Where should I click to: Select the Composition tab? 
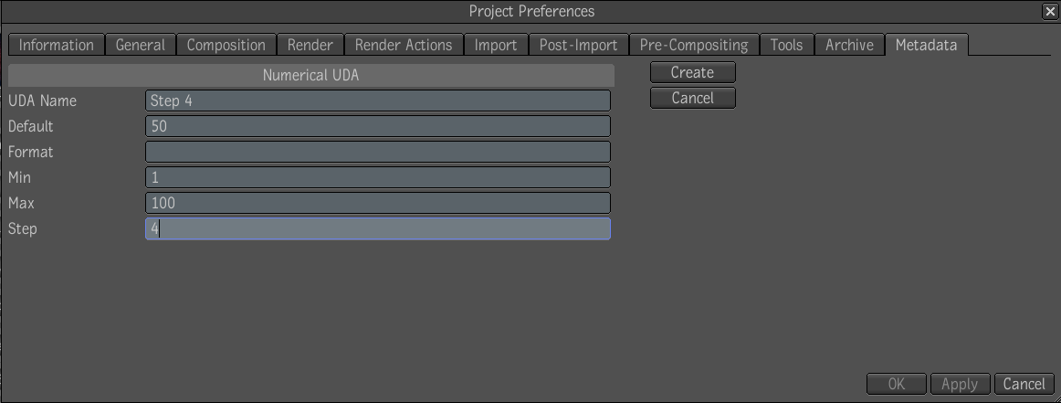226,45
